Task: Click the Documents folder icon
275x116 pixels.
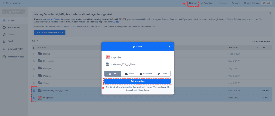Action: coord(40,61)
